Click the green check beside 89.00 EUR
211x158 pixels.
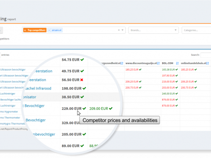click(x=82, y=146)
